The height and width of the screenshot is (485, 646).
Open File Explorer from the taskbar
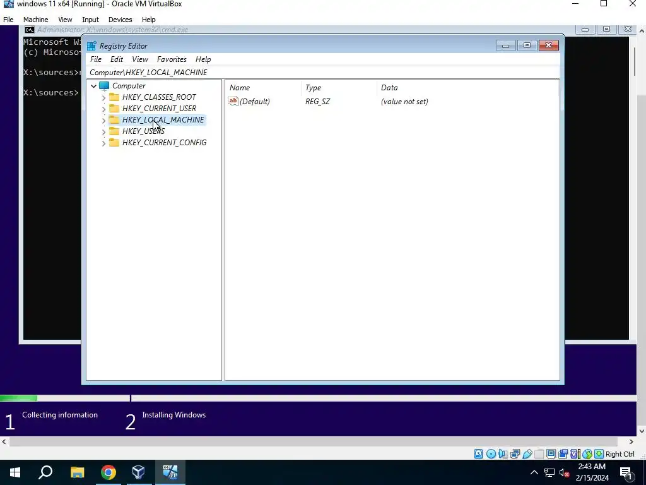pyautogui.click(x=77, y=472)
